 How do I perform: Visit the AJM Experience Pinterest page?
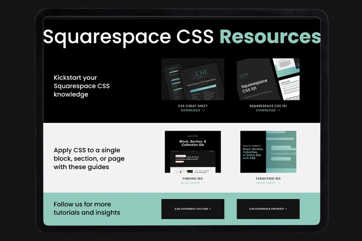tap(268, 209)
